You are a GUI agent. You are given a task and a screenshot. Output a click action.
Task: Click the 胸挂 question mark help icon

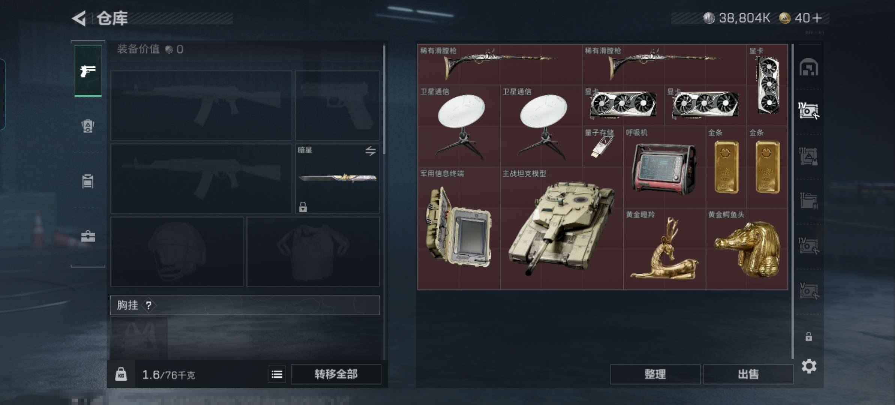tap(149, 305)
